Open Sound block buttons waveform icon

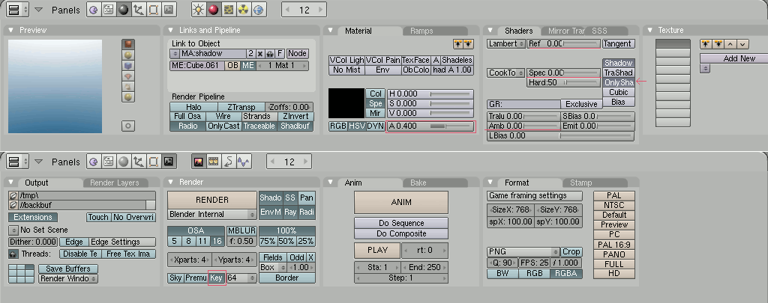[x=244, y=162]
